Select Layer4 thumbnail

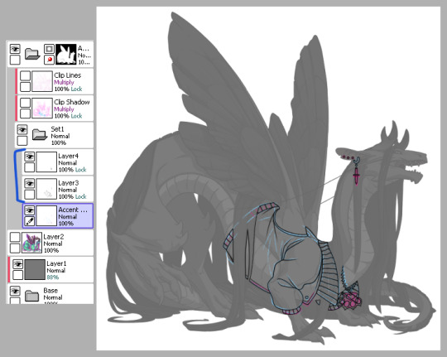tap(46, 162)
